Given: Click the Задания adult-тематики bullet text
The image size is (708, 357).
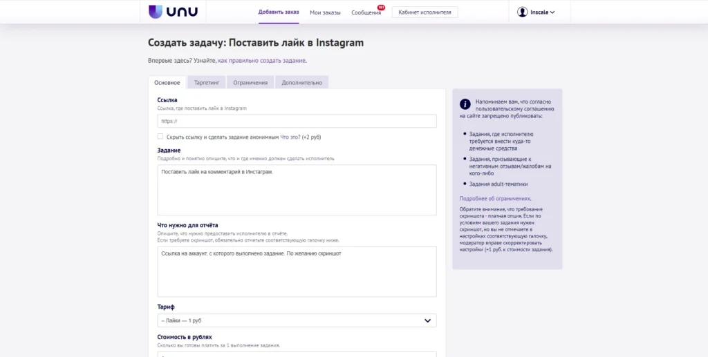Looking at the screenshot, I should (x=498, y=184).
